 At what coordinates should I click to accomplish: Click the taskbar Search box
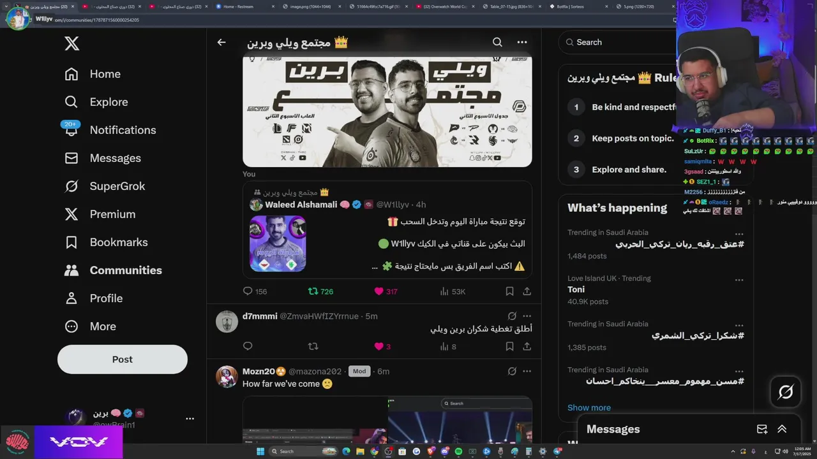point(302,451)
